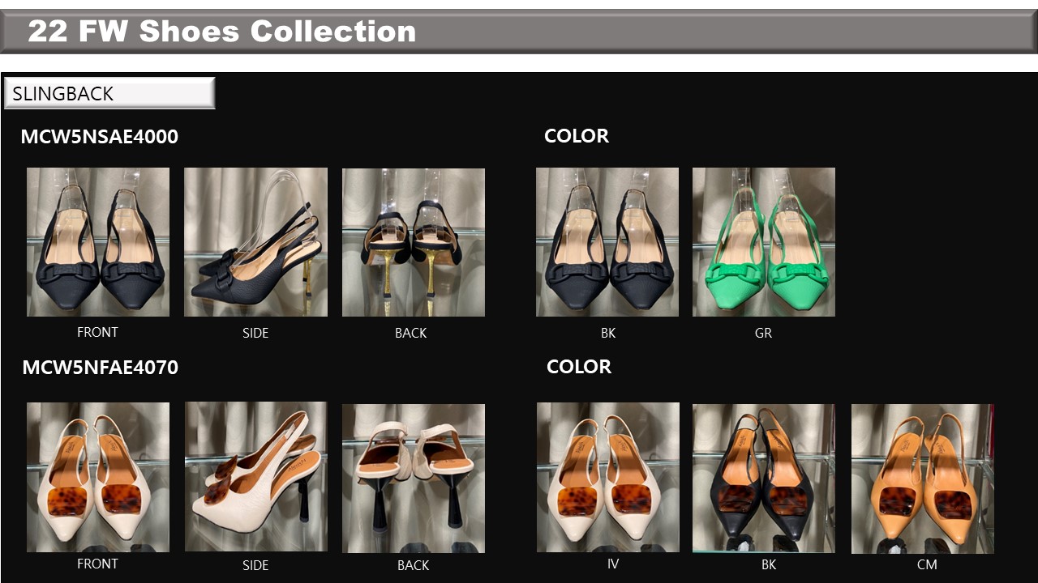This screenshot has height=583, width=1038.
Task: Open MCW5NFAE4070 back view photo
Action: (414, 479)
